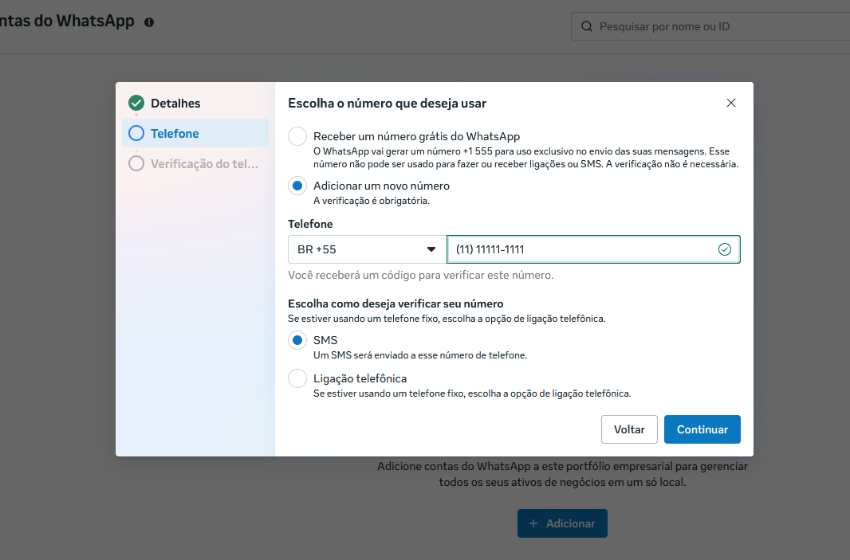850x560 pixels.
Task: Open the Telefone step in sidebar
Action: [x=175, y=134]
